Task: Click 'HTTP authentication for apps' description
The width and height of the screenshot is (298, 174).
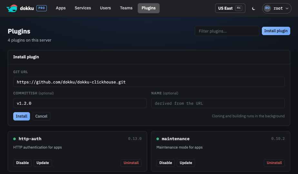Action: tap(37, 147)
